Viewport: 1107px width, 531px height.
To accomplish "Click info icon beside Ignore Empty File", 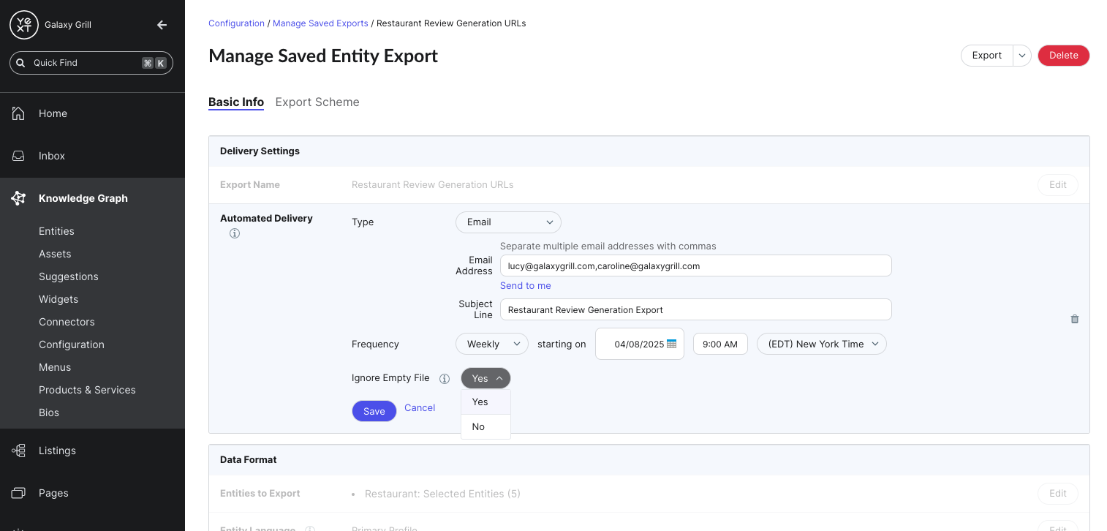I will click(444, 379).
